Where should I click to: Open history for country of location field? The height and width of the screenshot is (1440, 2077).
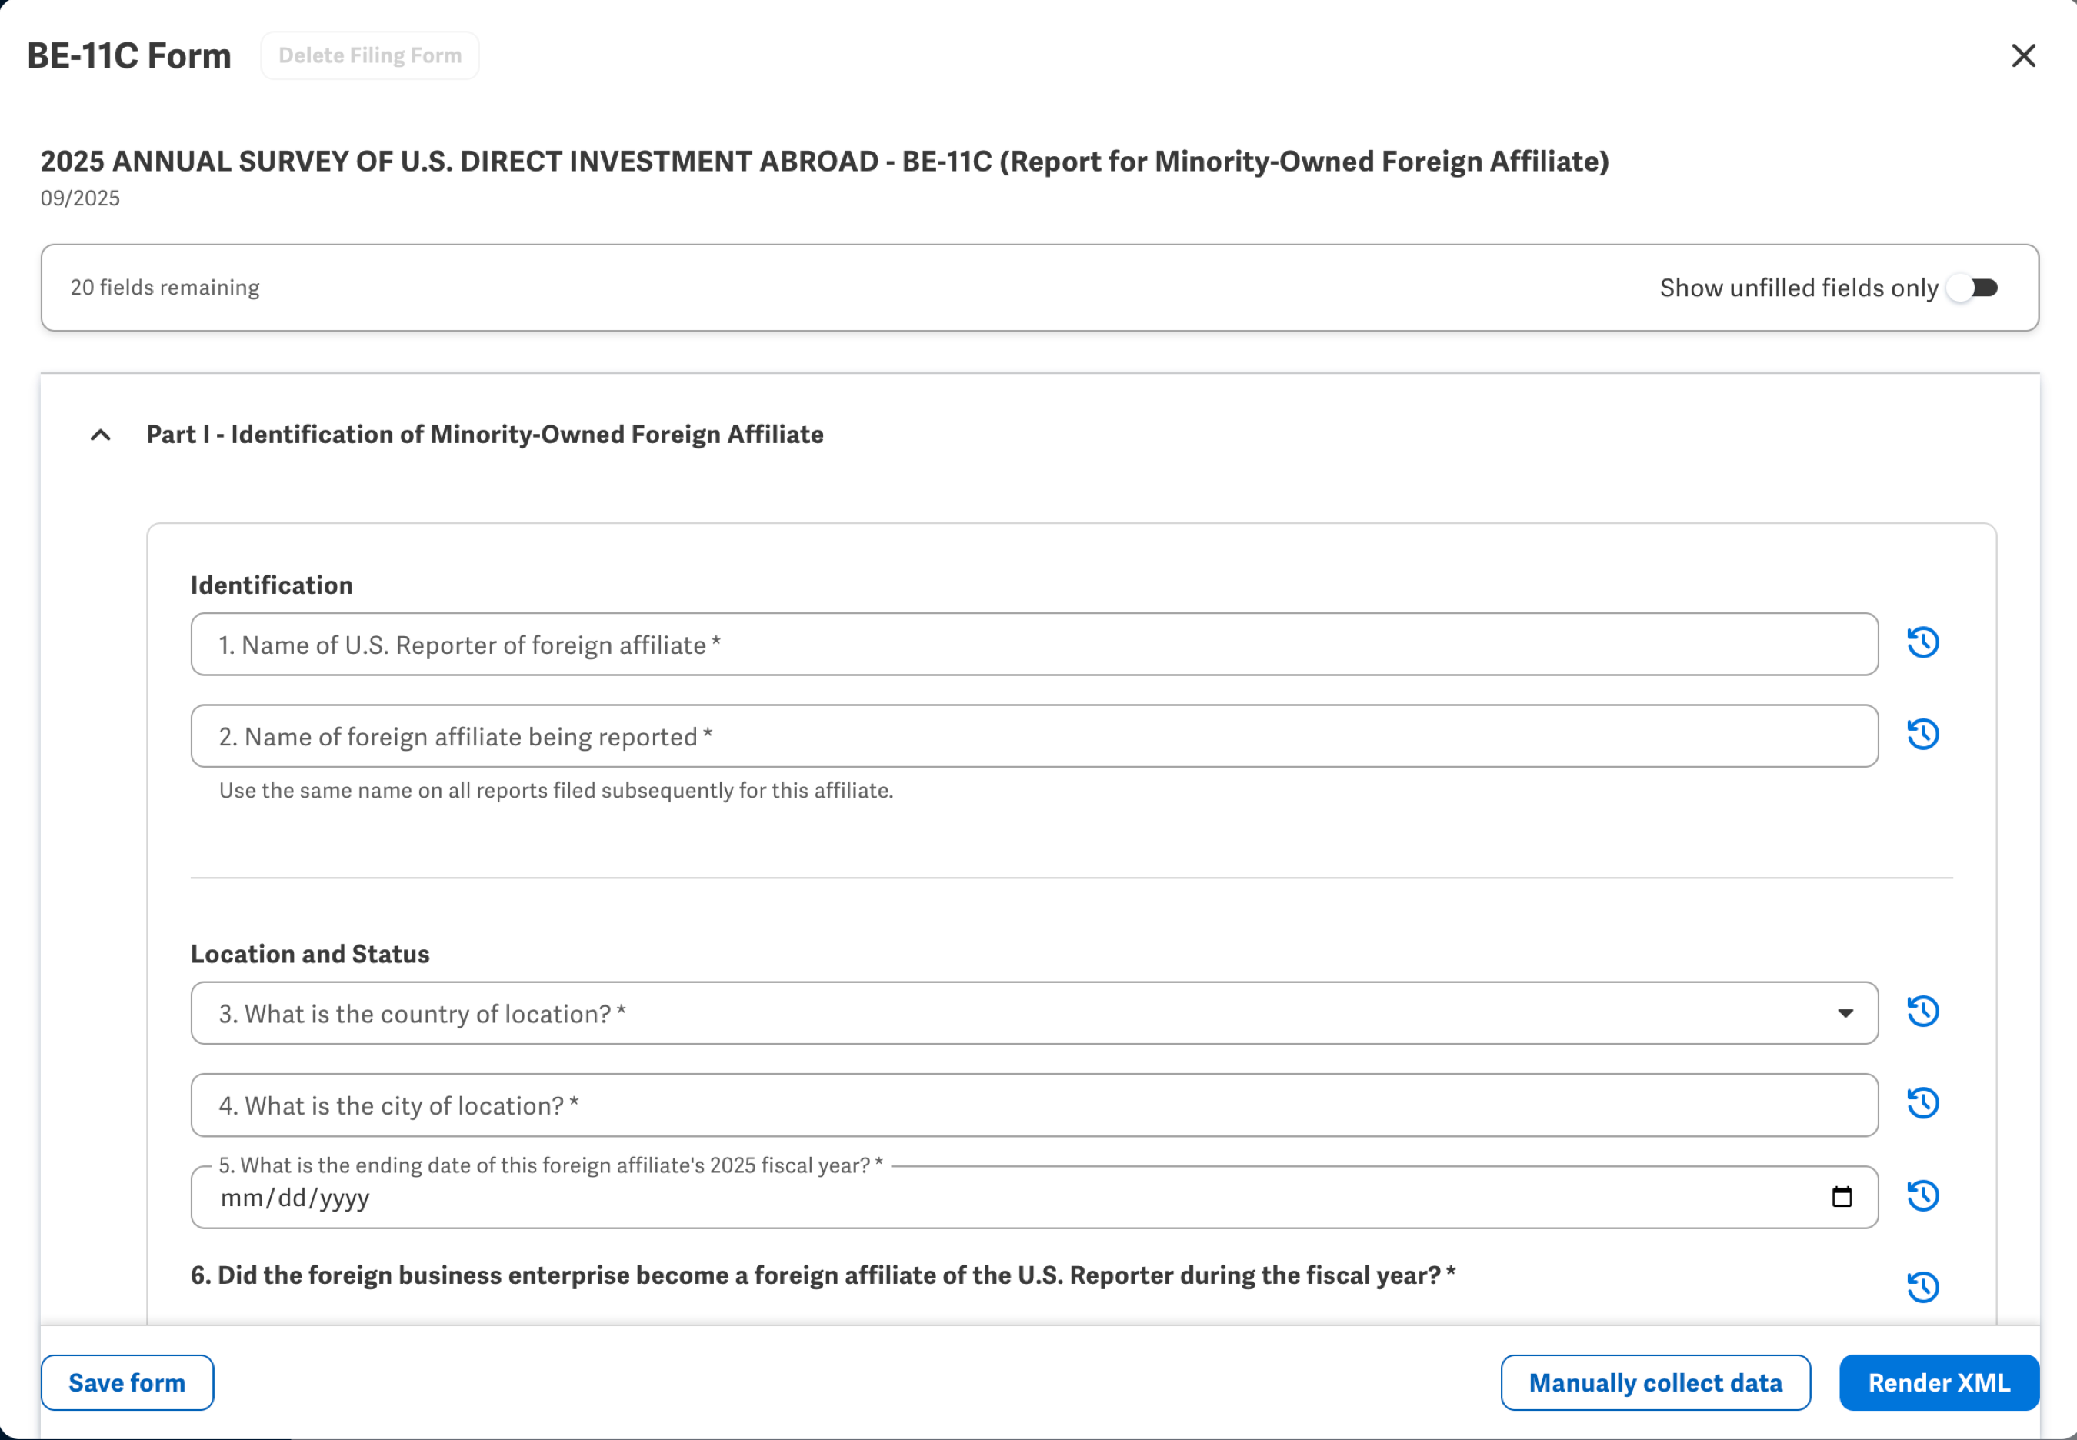point(1922,1012)
